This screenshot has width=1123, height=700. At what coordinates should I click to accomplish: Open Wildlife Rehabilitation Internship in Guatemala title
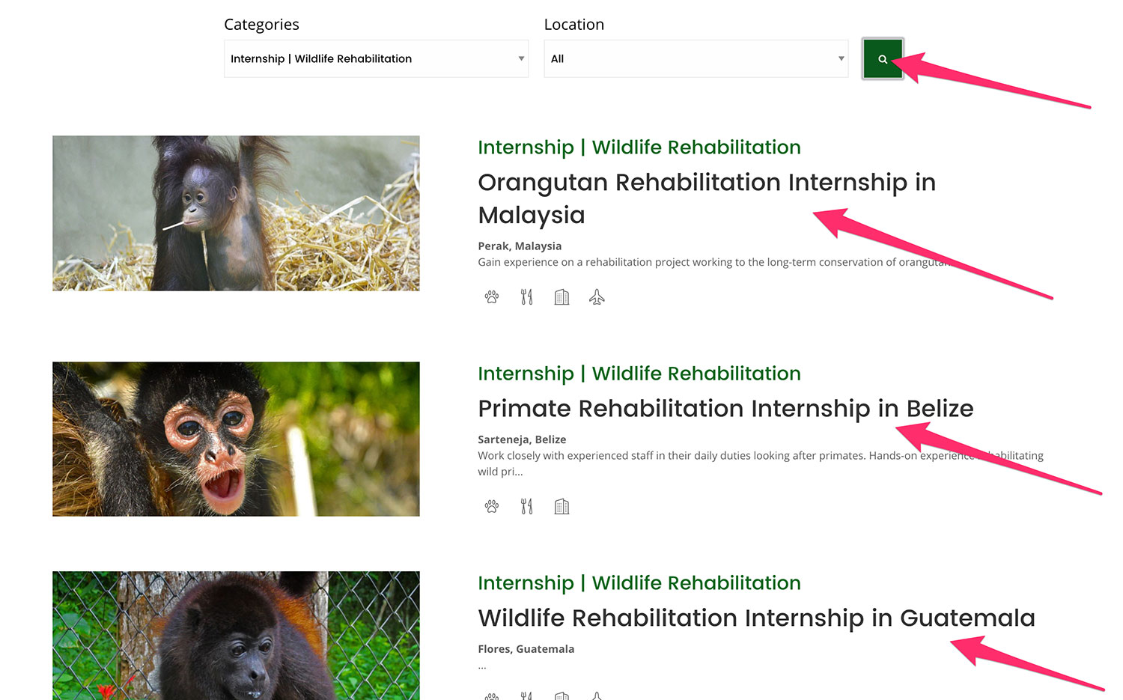(756, 618)
